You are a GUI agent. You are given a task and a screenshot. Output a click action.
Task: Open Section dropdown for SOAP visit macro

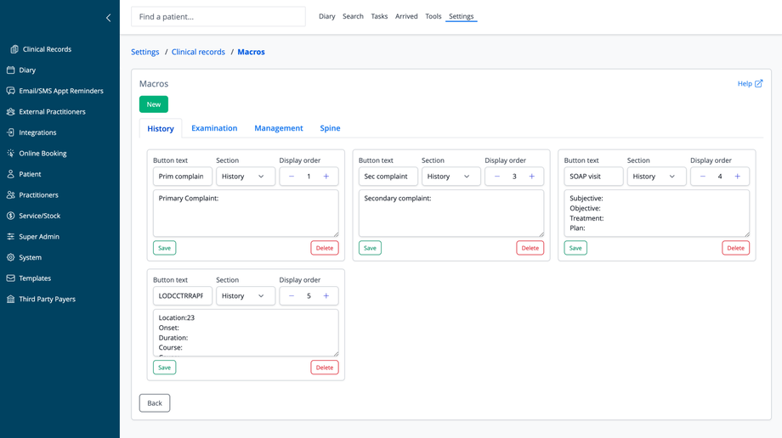click(656, 177)
